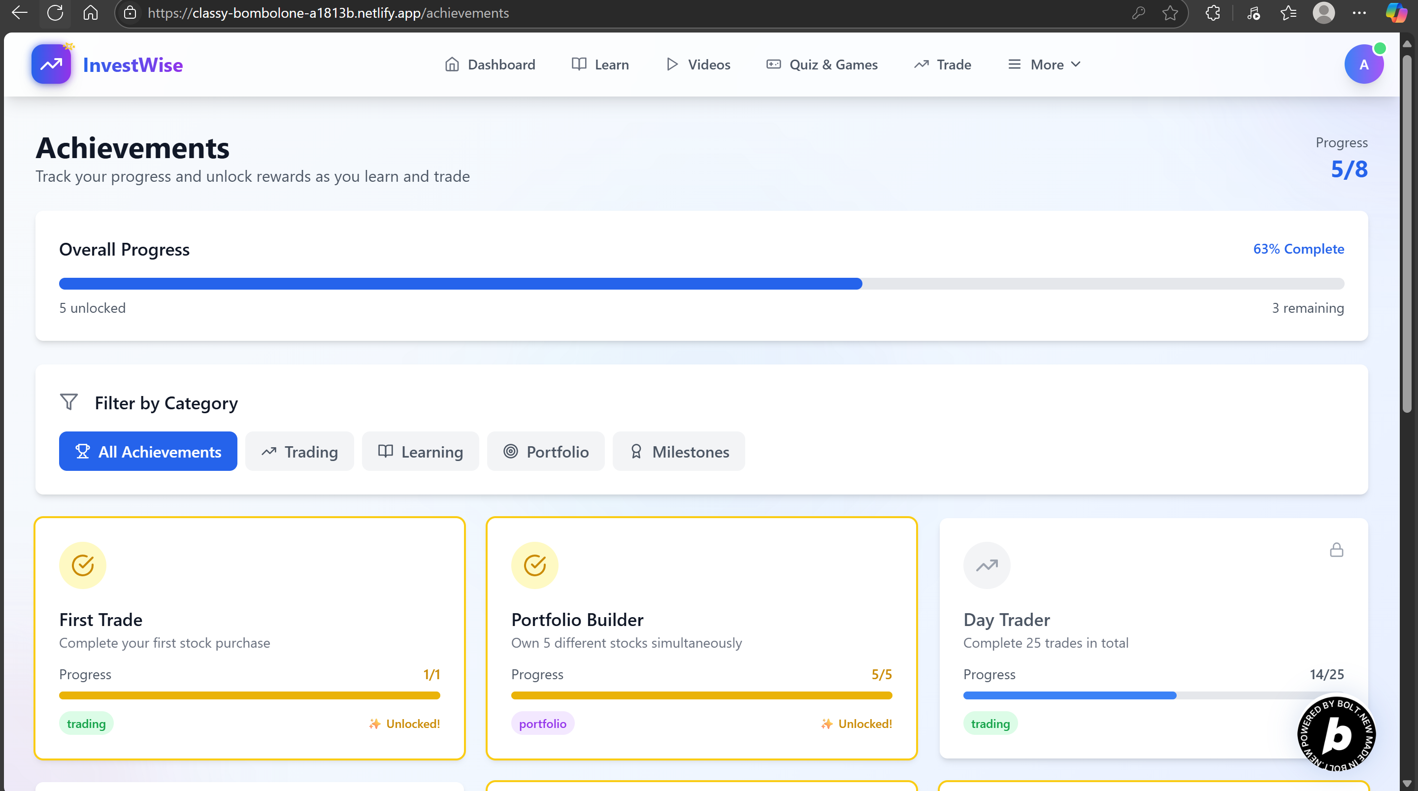Image resolution: width=1418 pixels, height=791 pixels.
Task: Filter by Learning category
Action: pos(420,451)
